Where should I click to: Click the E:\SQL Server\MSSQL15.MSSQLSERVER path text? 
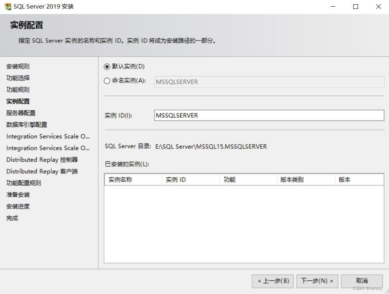tap(211, 146)
